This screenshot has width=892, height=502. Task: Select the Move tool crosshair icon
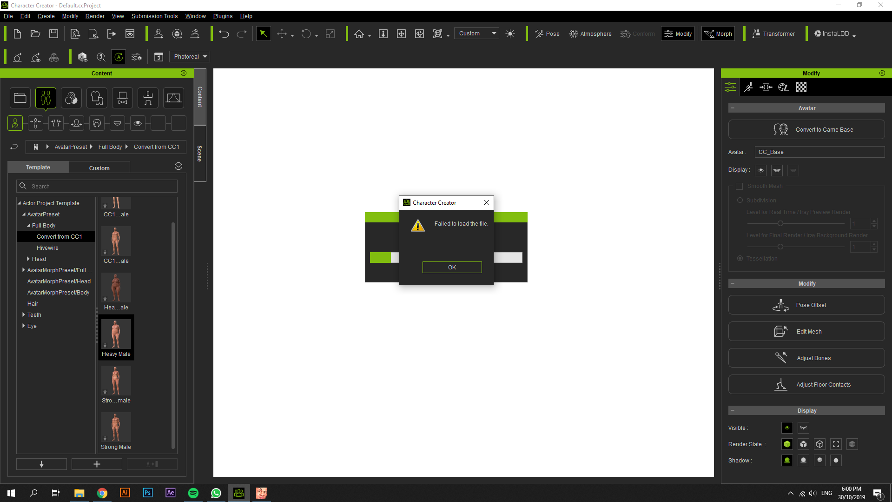click(282, 33)
